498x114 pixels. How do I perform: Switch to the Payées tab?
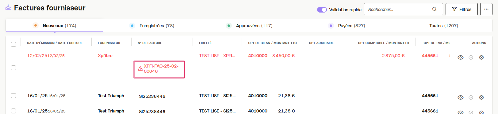[x=347, y=26]
